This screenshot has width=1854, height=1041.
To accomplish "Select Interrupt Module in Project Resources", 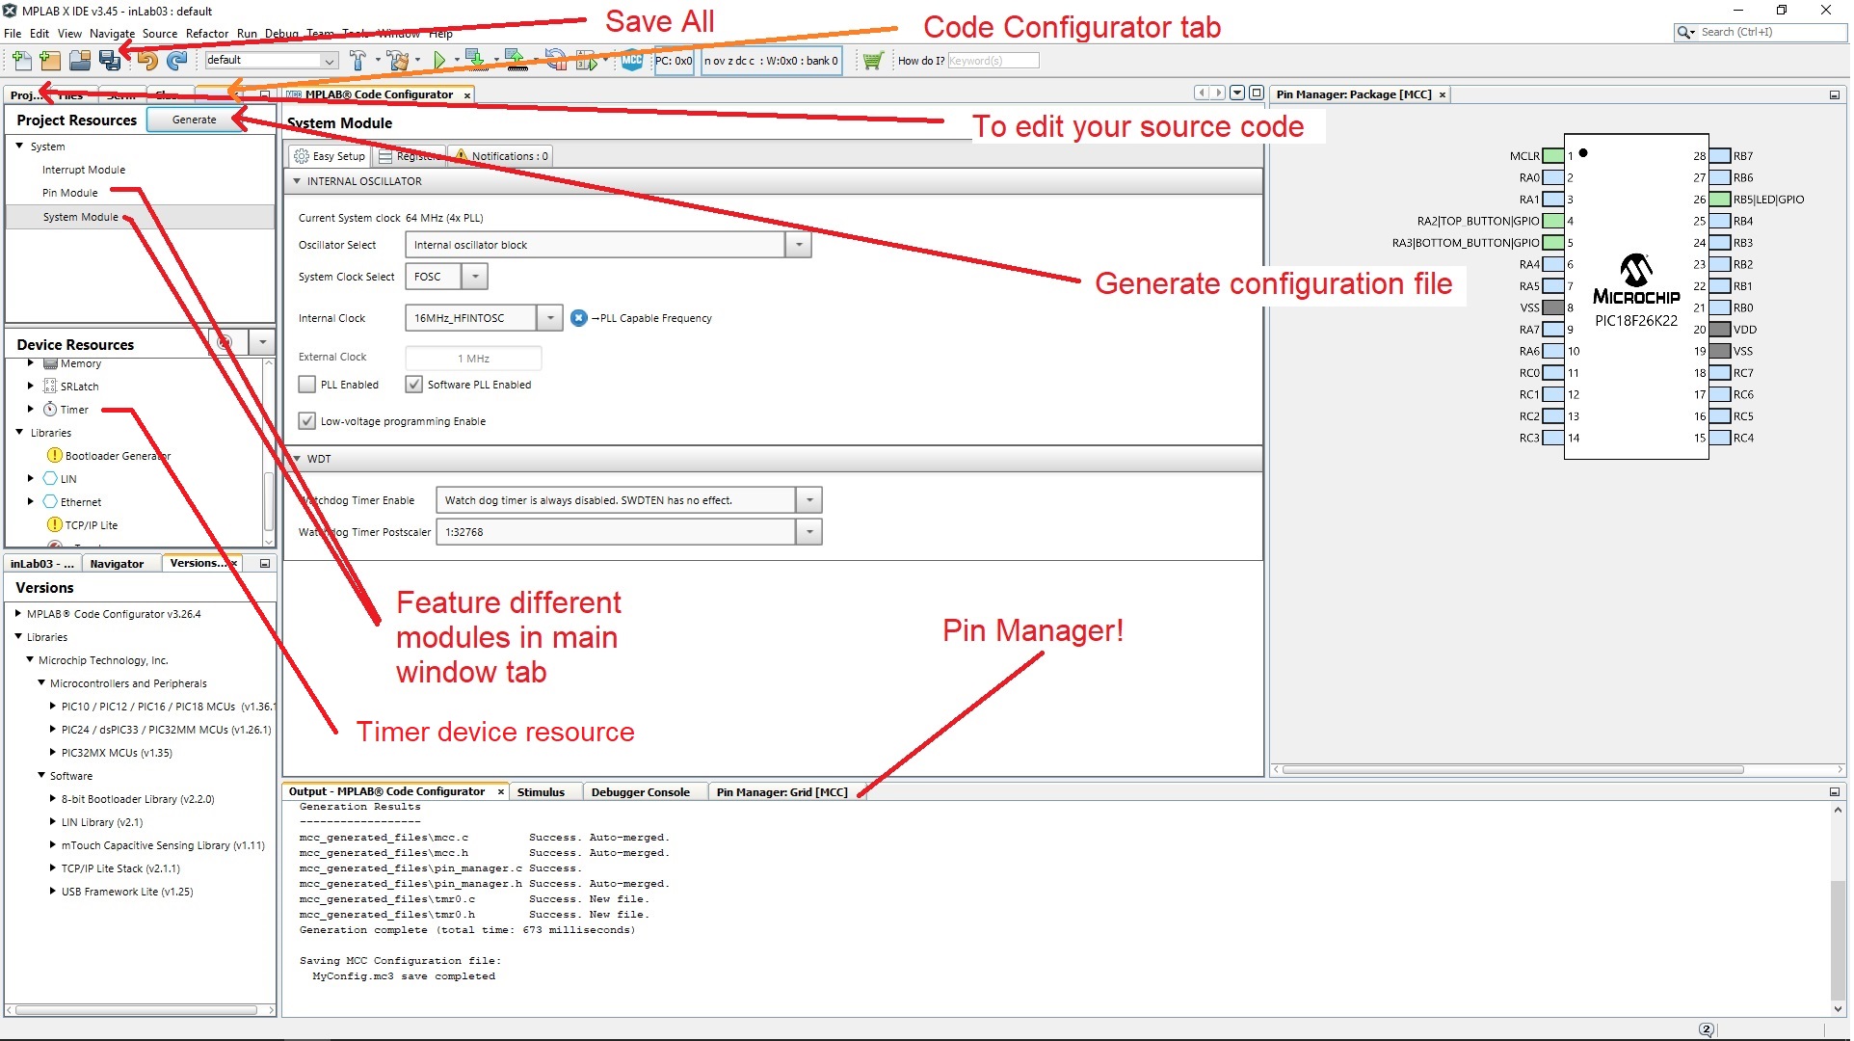I will [84, 170].
